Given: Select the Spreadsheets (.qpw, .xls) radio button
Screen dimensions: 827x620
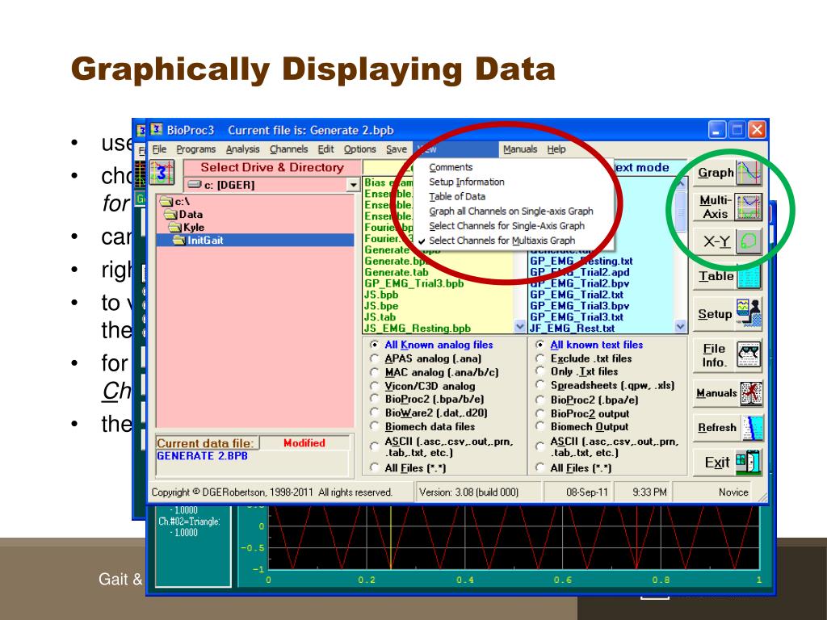Looking at the screenshot, I should [x=540, y=385].
